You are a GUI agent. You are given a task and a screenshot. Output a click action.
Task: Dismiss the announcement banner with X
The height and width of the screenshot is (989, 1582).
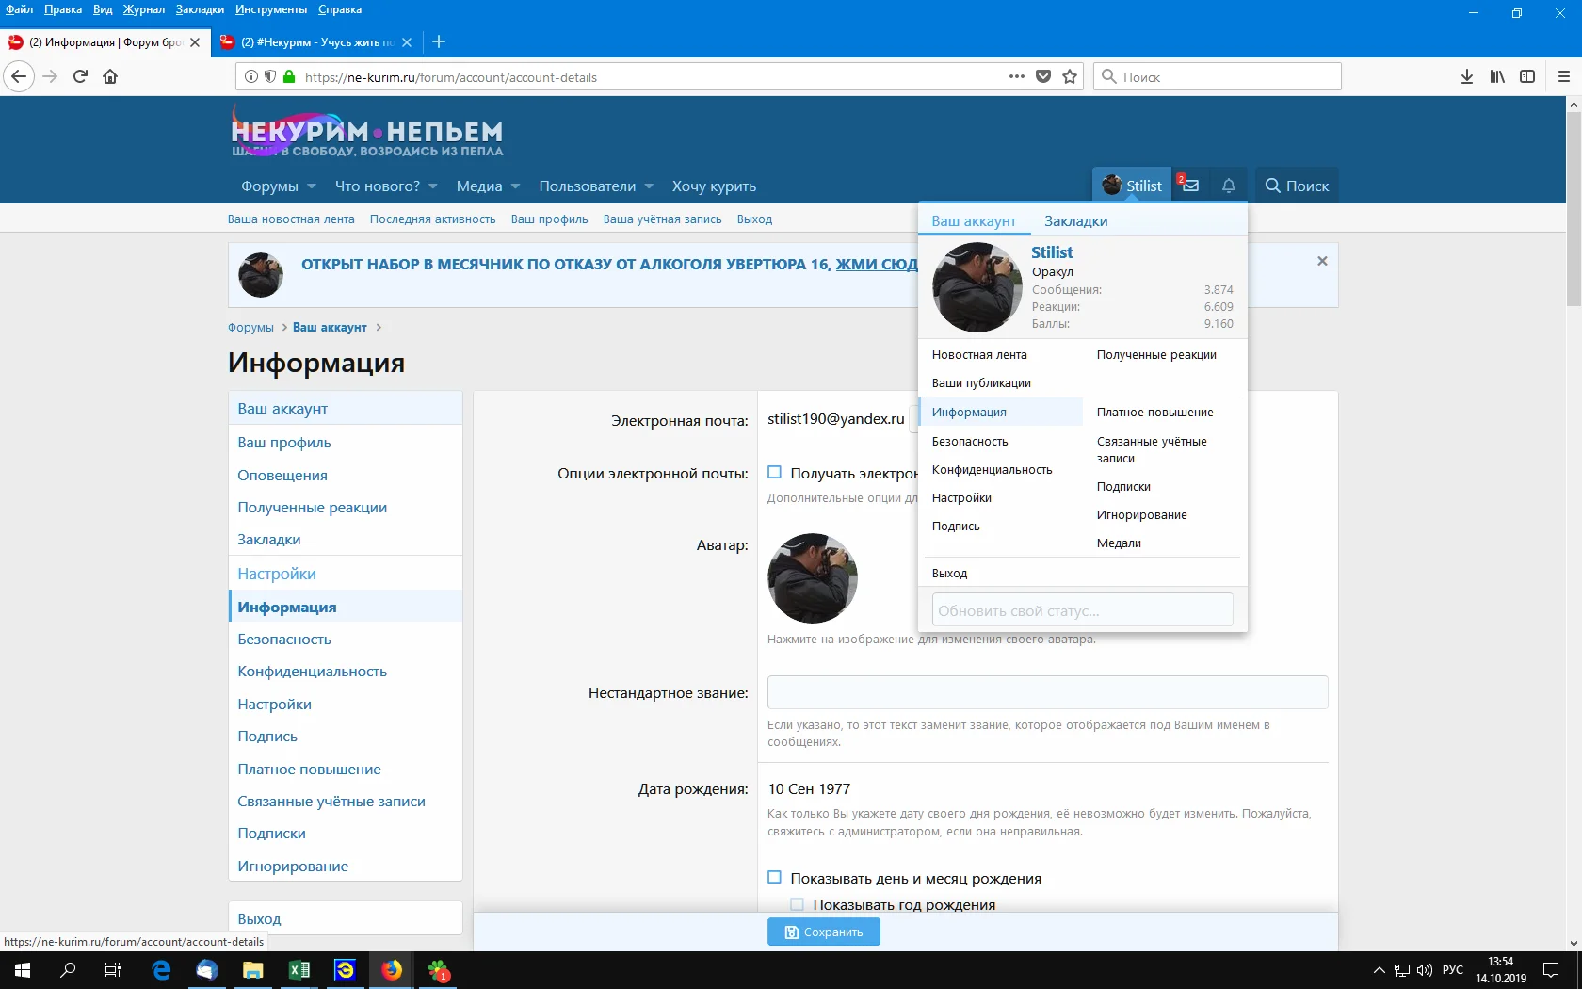pyautogui.click(x=1322, y=261)
